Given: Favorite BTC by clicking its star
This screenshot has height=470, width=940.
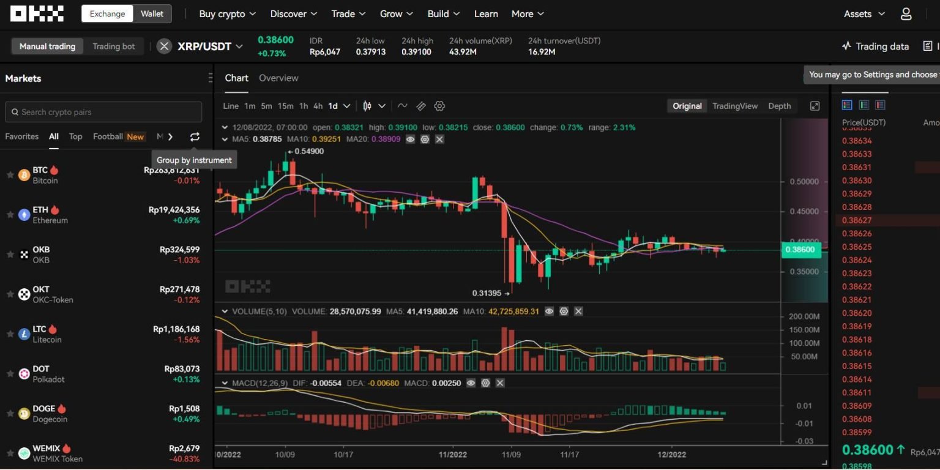Looking at the screenshot, I should (10, 174).
